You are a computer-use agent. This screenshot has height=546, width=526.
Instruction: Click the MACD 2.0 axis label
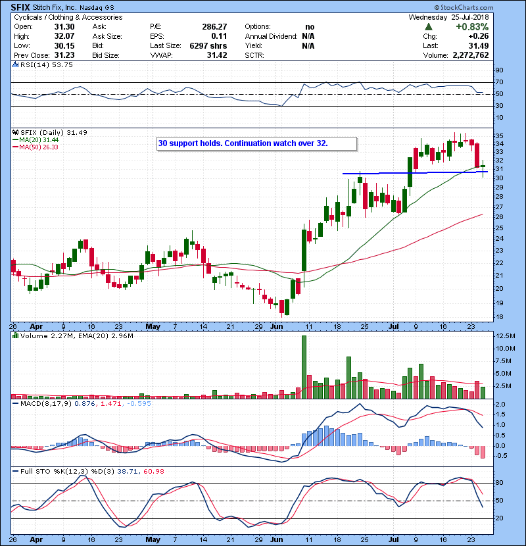[x=500, y=405]
